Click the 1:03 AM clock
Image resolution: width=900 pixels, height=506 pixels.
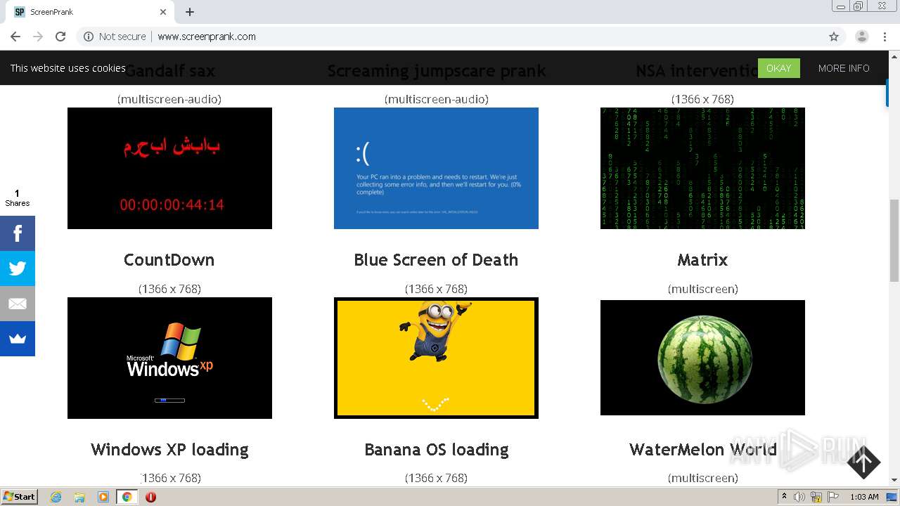pos(864,497)
